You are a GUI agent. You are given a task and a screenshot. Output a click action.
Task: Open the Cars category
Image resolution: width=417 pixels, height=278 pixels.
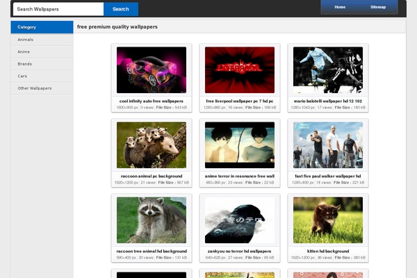click(x=42, y=76)
